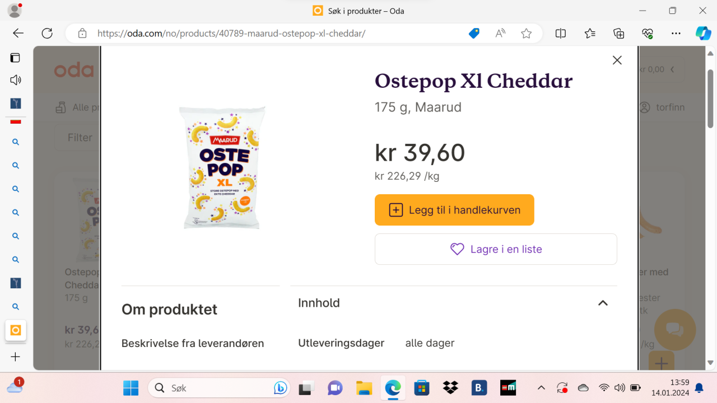Screen dimensions: 717x403
Task: Close the product details dialog
Action: click(617, 60)
